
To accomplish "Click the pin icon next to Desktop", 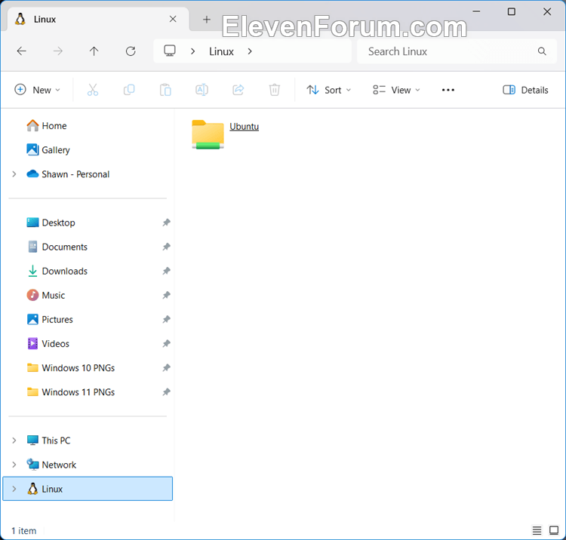I will (166, 222).
